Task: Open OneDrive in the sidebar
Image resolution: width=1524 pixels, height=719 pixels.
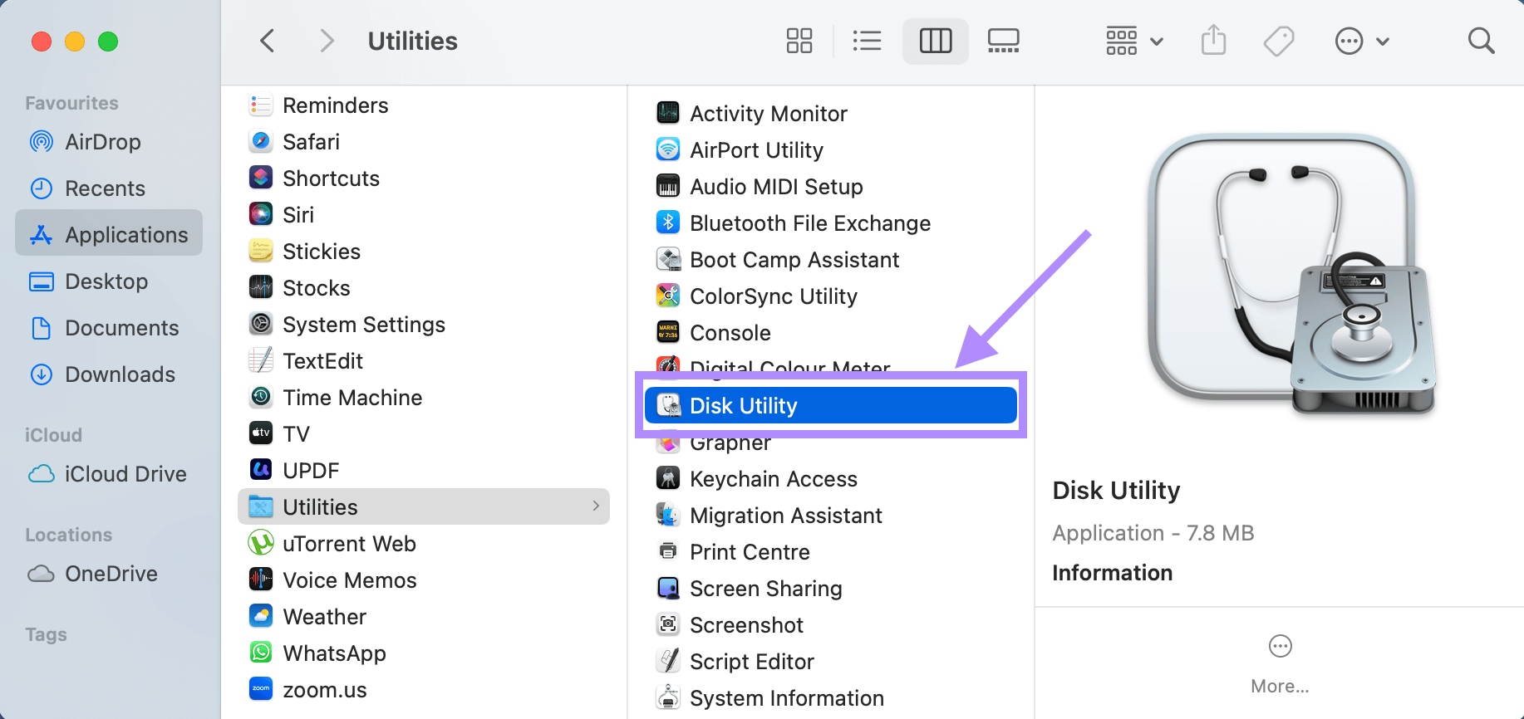Action: 109,574
